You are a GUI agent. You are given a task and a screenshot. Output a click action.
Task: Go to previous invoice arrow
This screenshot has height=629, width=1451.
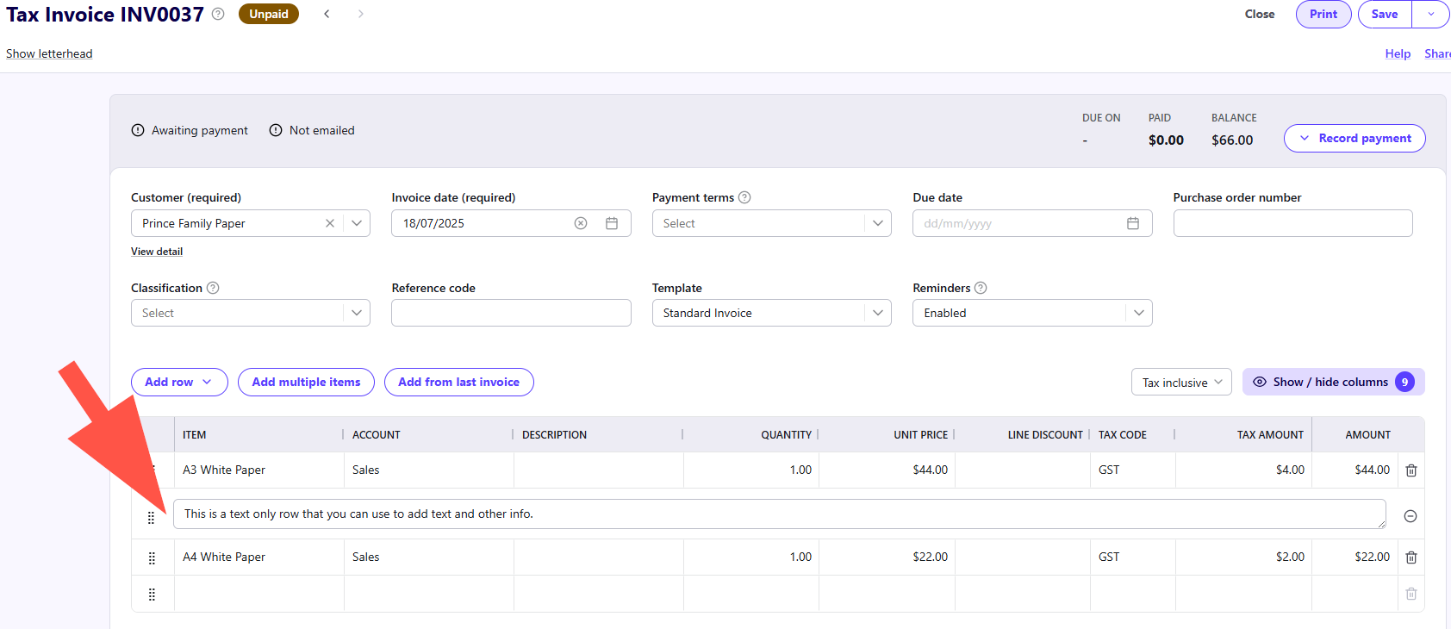[x=327, y=14]
